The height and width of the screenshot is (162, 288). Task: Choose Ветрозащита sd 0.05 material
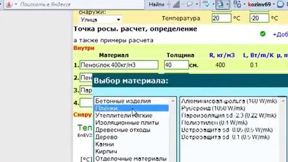pos(227,130)
